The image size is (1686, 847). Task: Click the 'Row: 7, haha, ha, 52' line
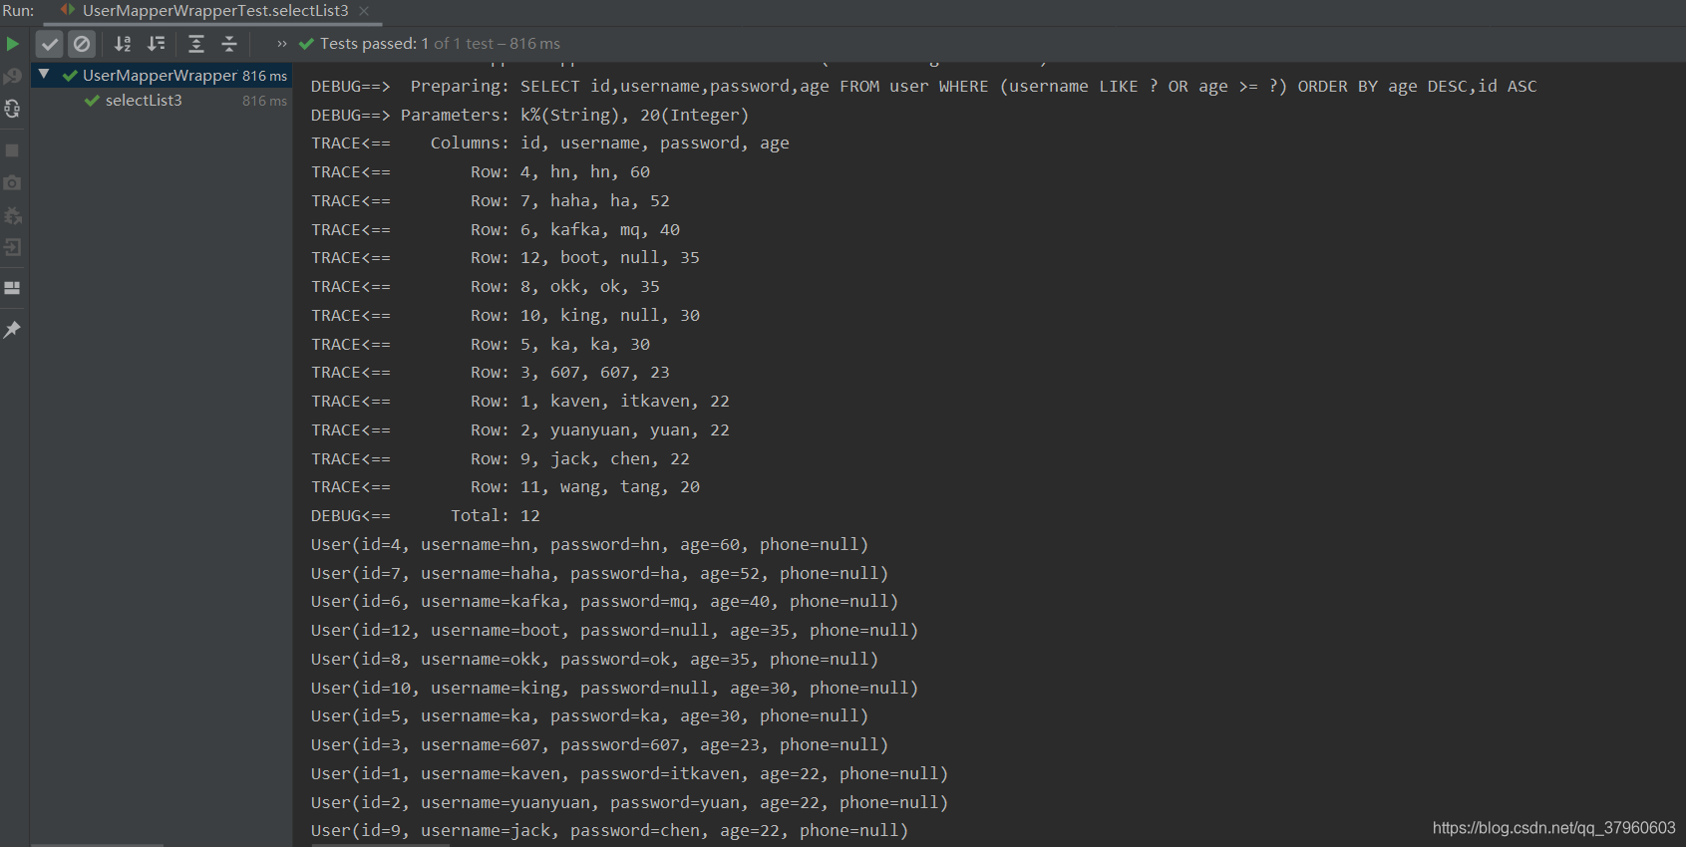(x=491, y=201)
